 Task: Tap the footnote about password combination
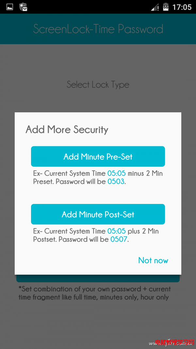(95, 293)
